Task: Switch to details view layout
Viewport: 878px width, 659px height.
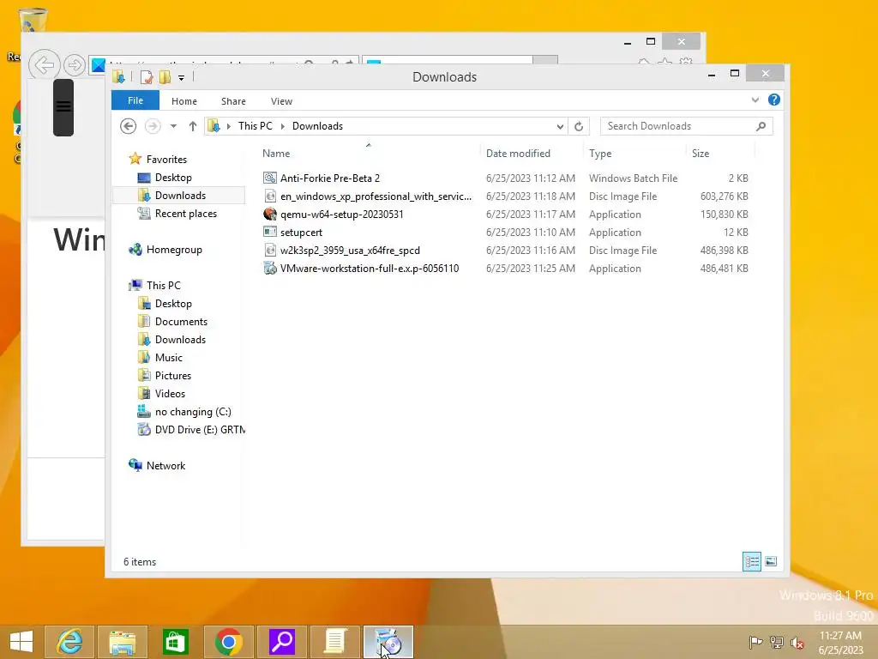Action: 751,561
